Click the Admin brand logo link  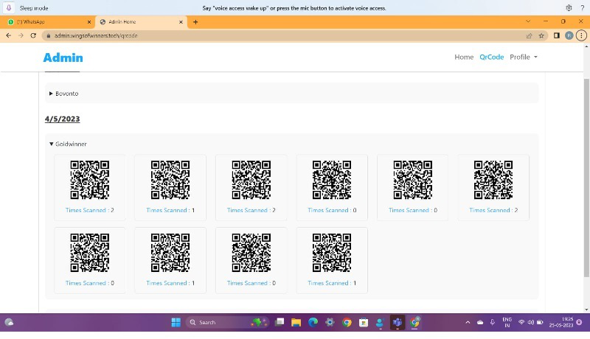click(63, 57)
